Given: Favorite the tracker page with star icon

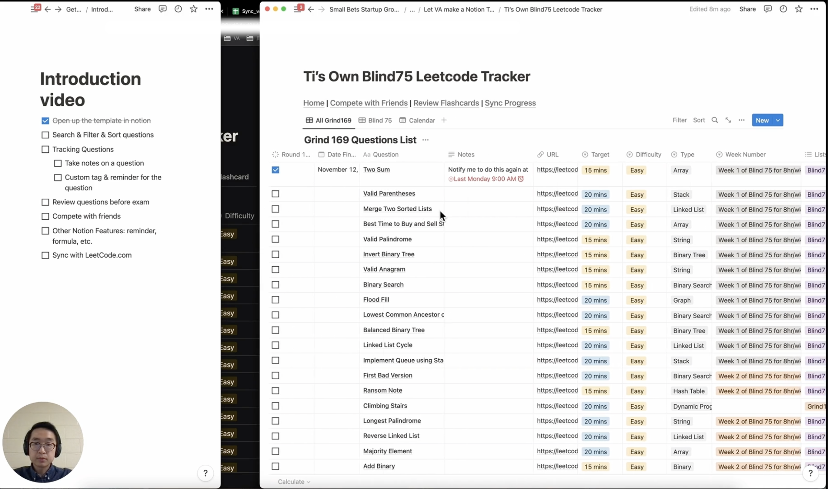Looking at the screenshot, I should click(799, 9).
